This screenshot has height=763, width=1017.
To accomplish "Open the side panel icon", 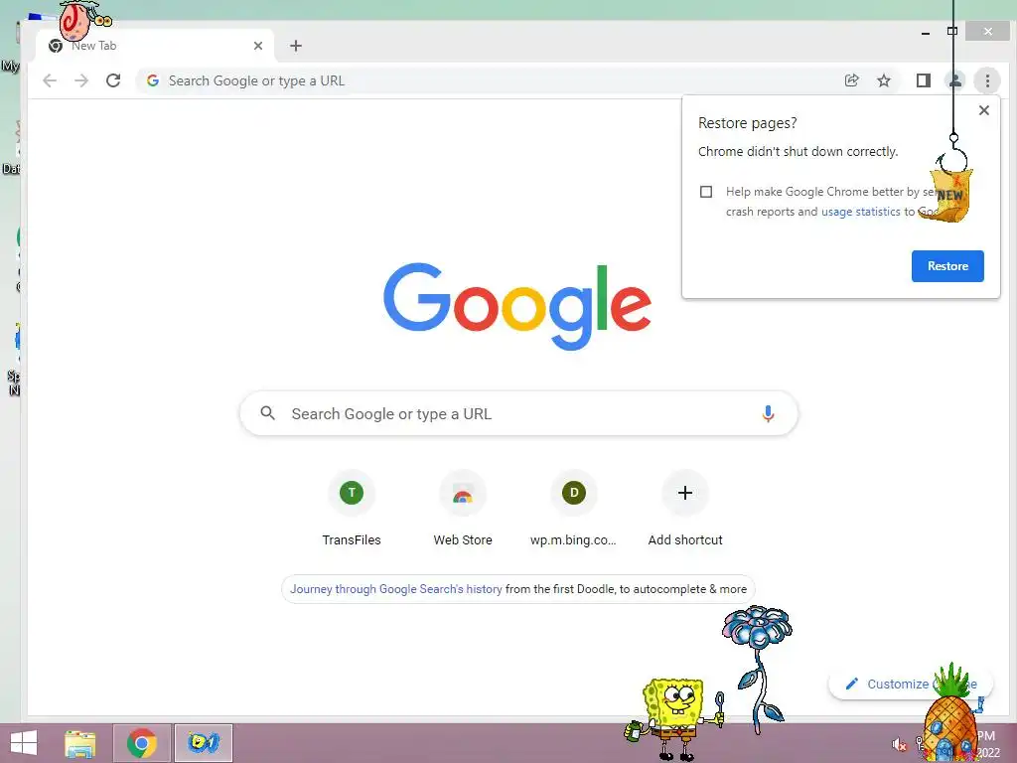I will [924, 80].
